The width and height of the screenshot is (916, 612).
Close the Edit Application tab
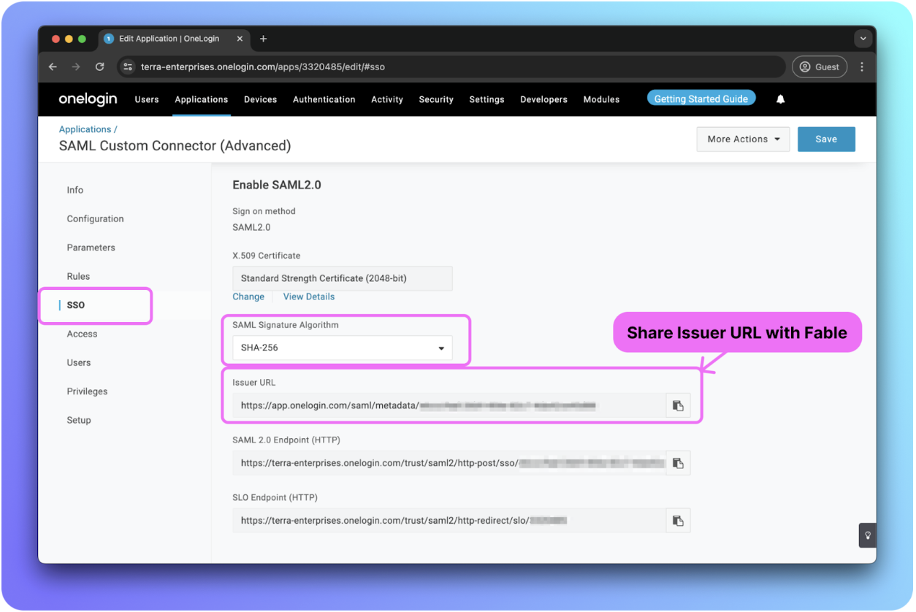[x=240, y=39]
